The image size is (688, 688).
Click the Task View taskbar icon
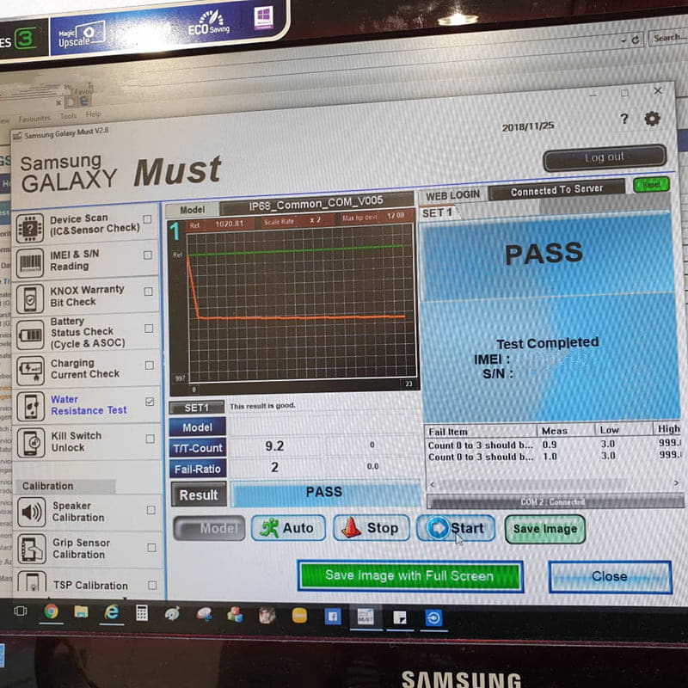pos(20,611)
